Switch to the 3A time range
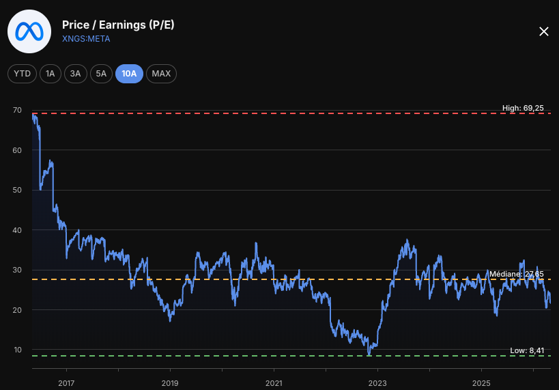 [76, 74]
